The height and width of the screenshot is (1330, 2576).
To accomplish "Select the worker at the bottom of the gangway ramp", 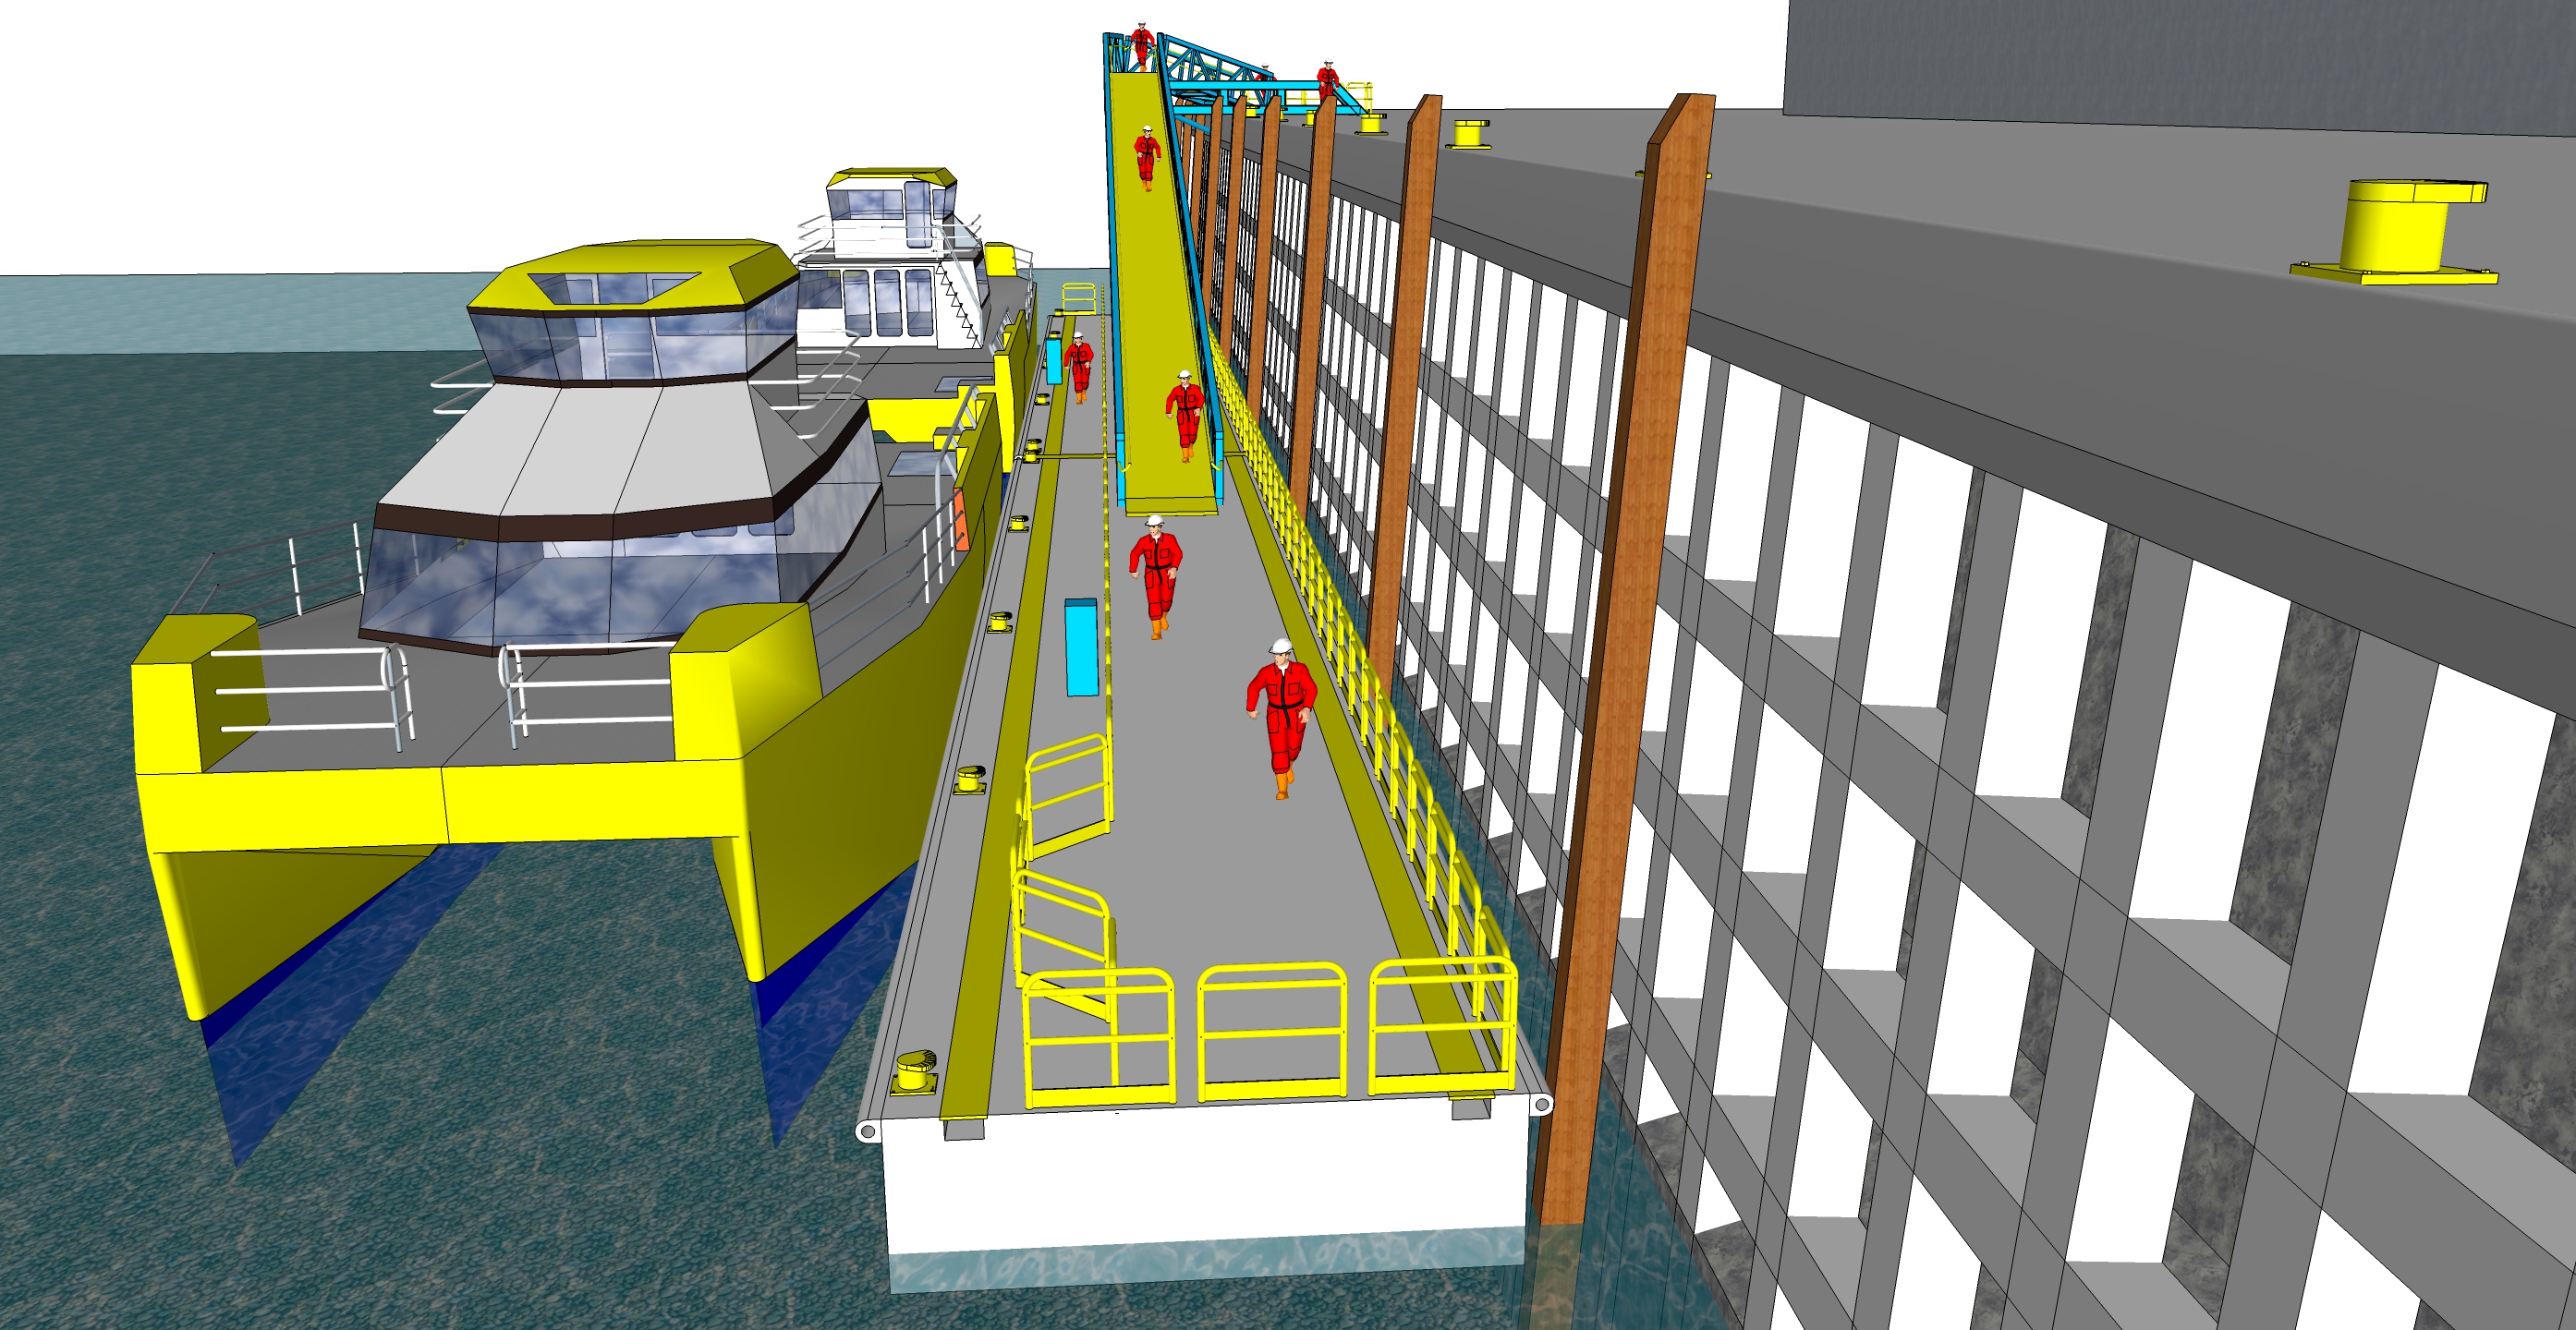I will (1185, 415).
